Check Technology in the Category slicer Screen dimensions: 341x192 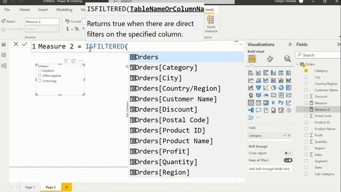pos(39,81)
